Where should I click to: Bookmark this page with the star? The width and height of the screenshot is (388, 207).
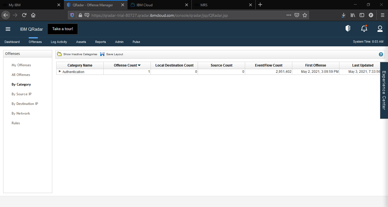click(305, 15)
